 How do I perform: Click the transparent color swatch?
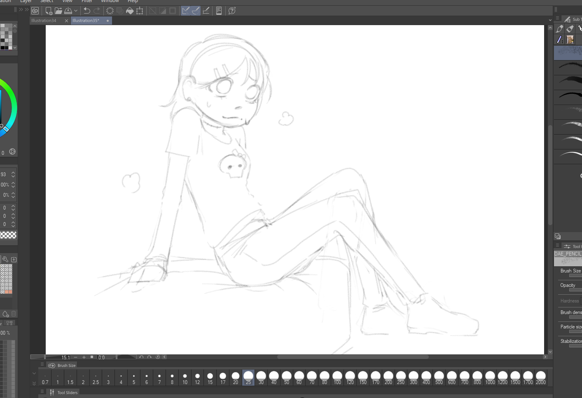pyautogui.click(x=8, y=235)
